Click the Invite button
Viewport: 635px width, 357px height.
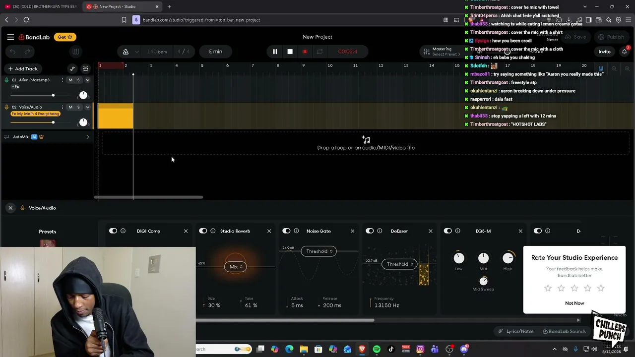click(x=604, y=52)
